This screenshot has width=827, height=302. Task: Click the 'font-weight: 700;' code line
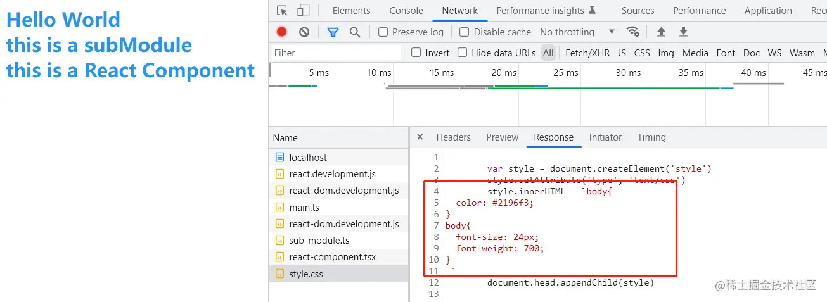click(x=500, y=248)
